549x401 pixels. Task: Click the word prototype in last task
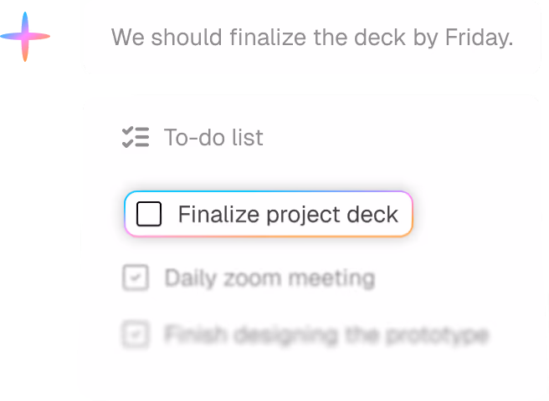(x=438, y=336)
